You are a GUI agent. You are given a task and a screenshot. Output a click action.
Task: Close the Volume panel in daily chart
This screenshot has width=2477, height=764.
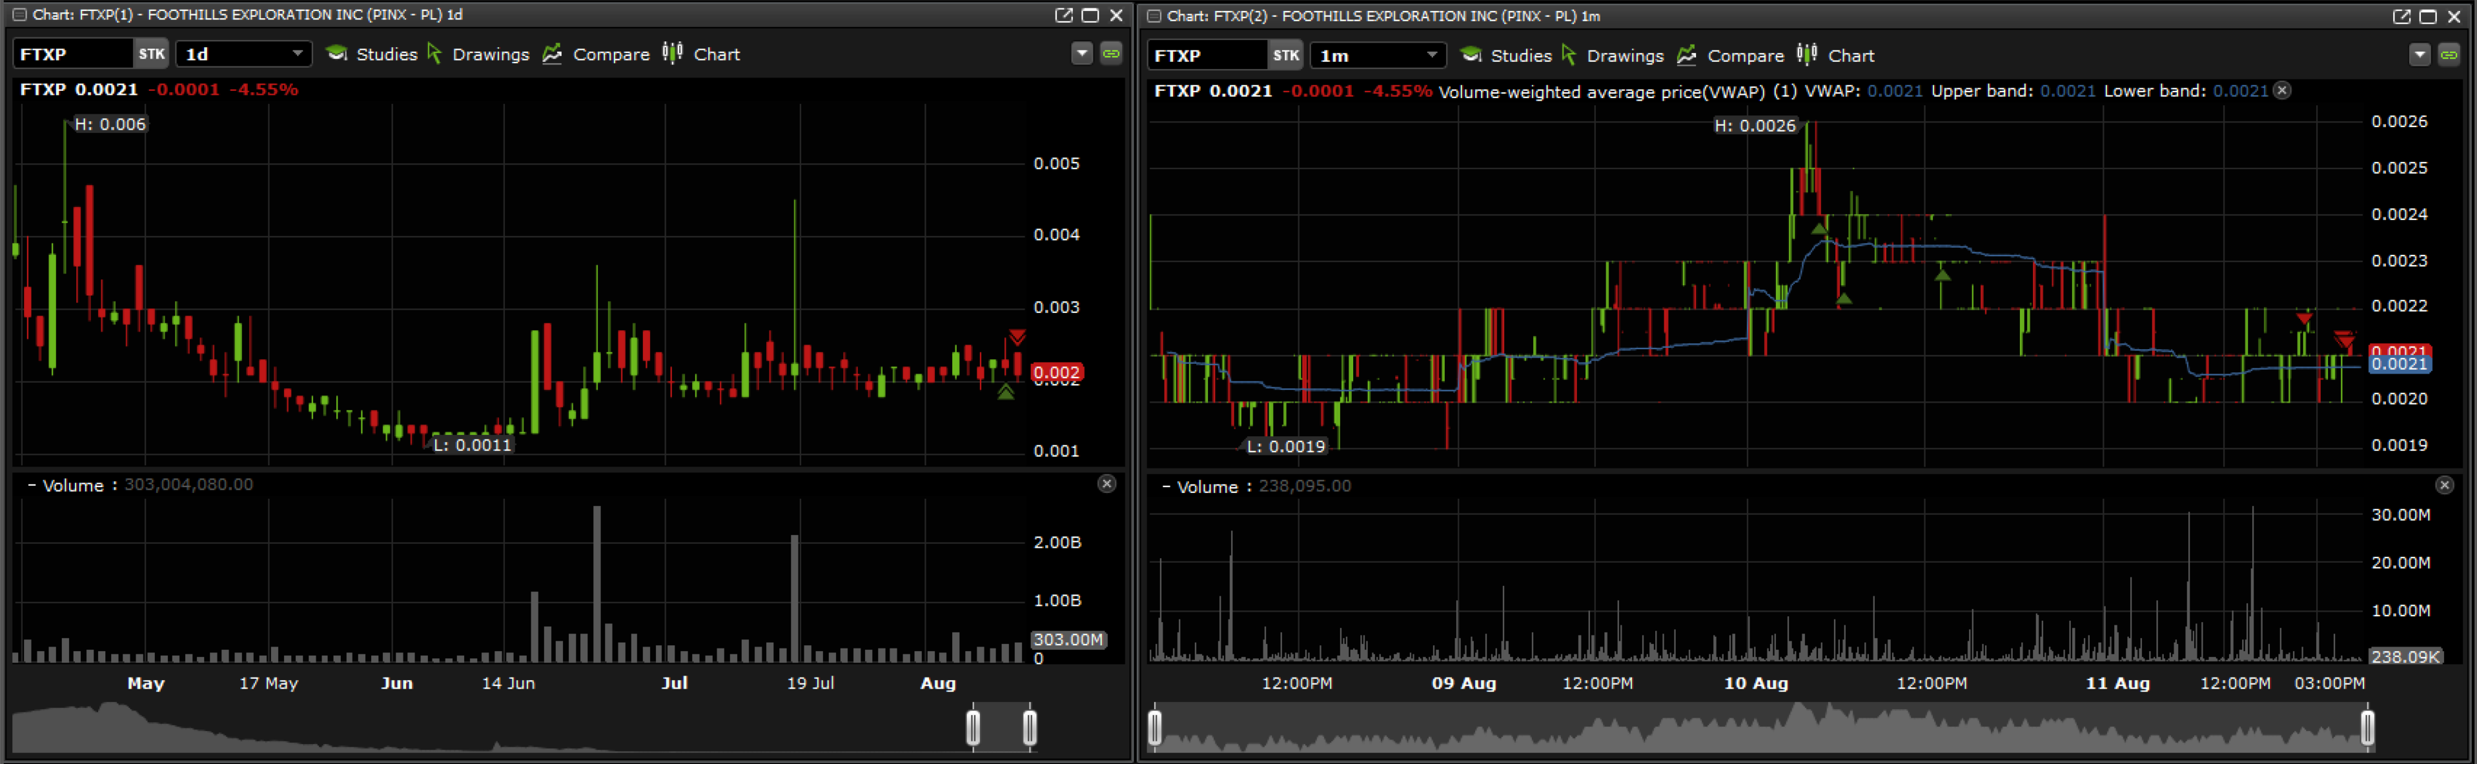1106,483
